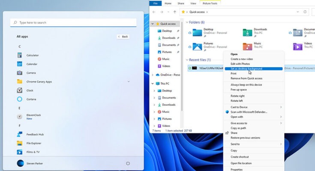Open the Calendar app
This screenshot has width=315, height=171.
click(x=27, y=64)
